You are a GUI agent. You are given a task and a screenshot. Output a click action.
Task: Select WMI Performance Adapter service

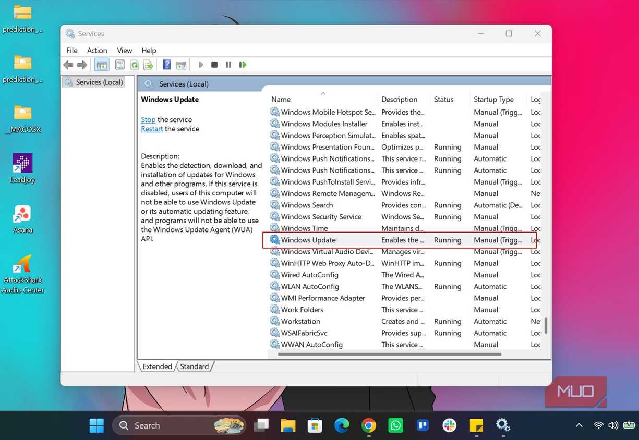click(323, 298)
